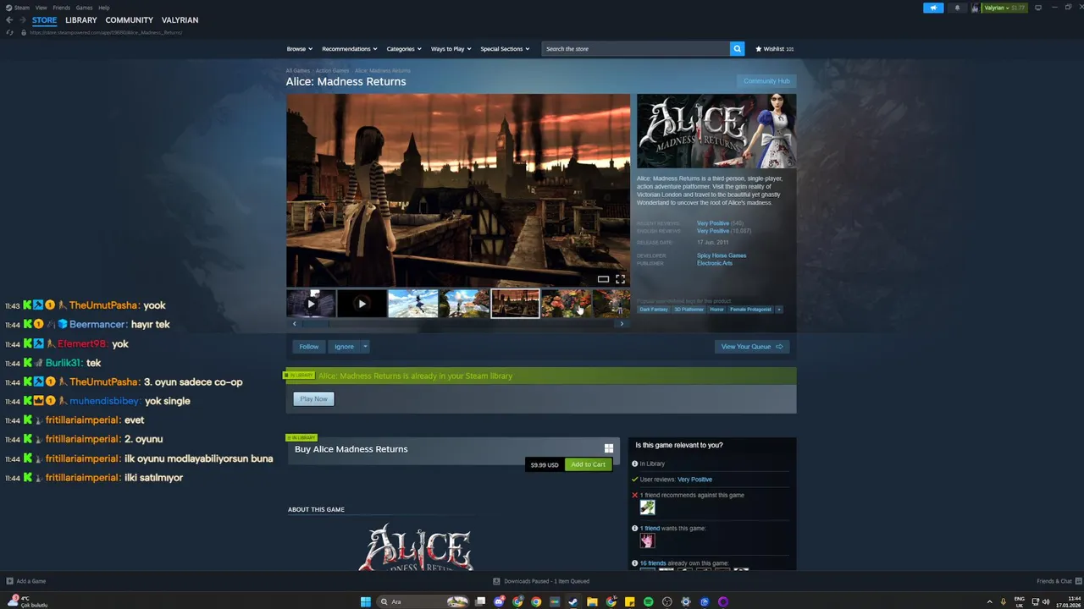Viewport: 1084px width, 609px height.
Task: Click the 3D Platformer tag
Action: (689, 310)
